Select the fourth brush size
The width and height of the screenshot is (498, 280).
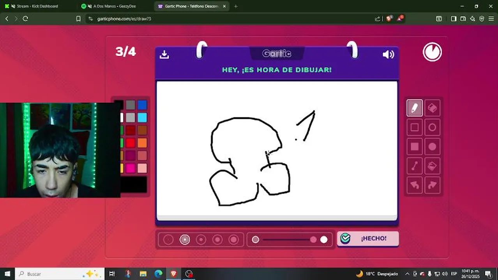coord(217,240)
